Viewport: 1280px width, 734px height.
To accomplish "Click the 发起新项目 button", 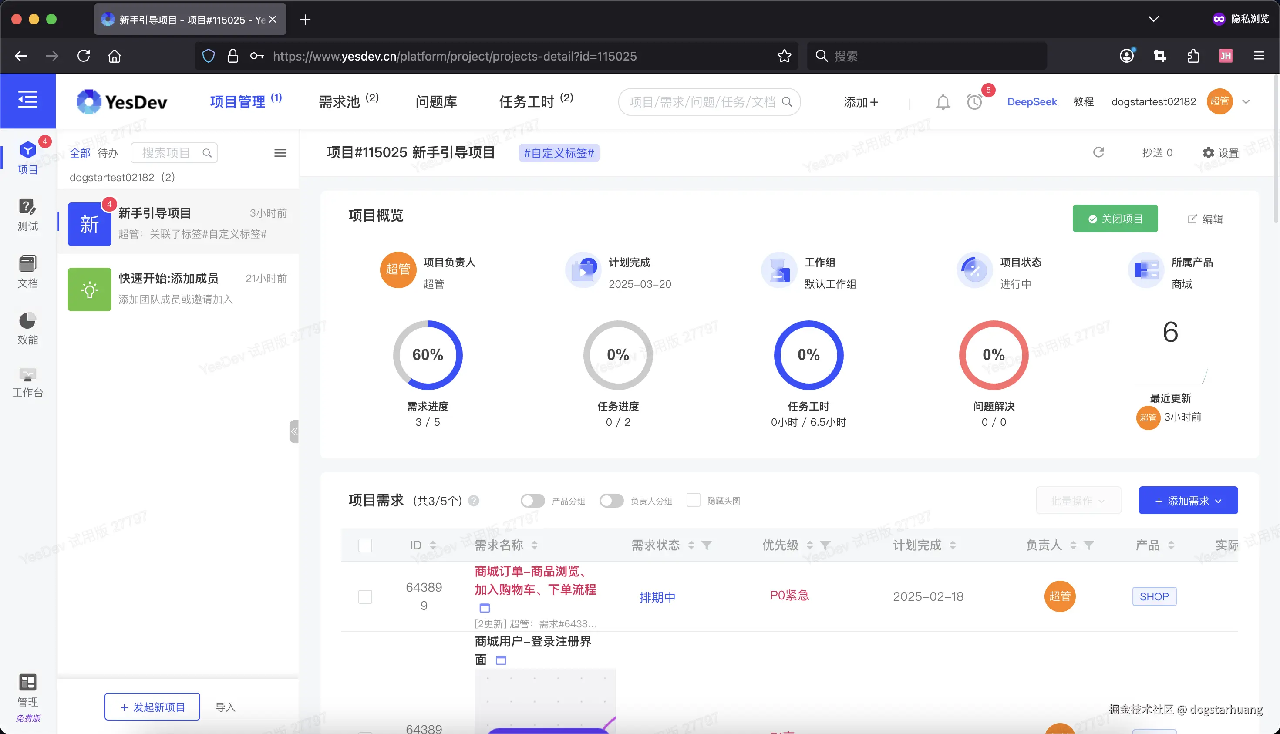I will coord(152,706).
